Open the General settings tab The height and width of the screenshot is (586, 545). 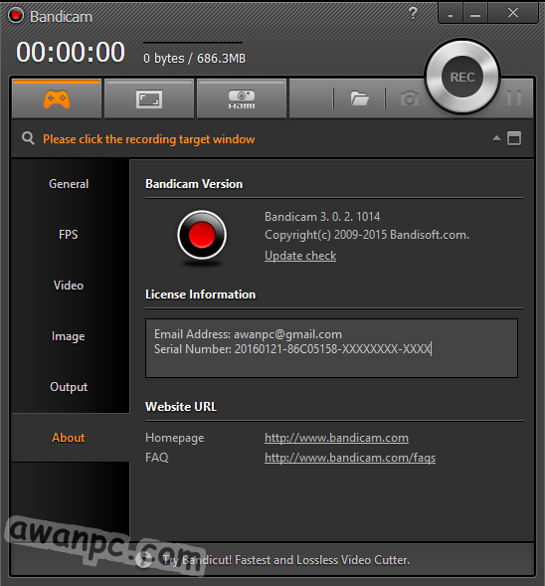[69, 184]
